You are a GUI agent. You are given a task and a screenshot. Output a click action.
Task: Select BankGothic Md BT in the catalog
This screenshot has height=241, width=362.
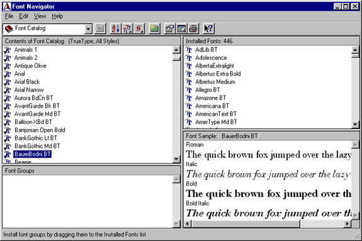tap(37, 146)
